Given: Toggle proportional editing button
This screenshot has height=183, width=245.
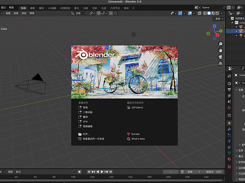Looking at the screenshot, I should click(x=111, y=13).
